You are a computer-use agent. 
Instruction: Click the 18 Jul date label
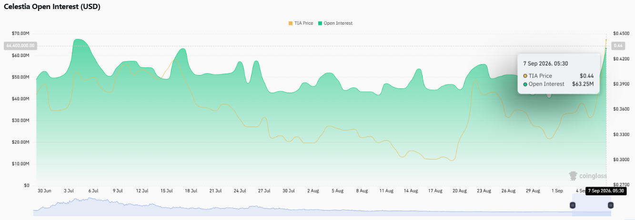pyautogui.click(x=191, y=191)
